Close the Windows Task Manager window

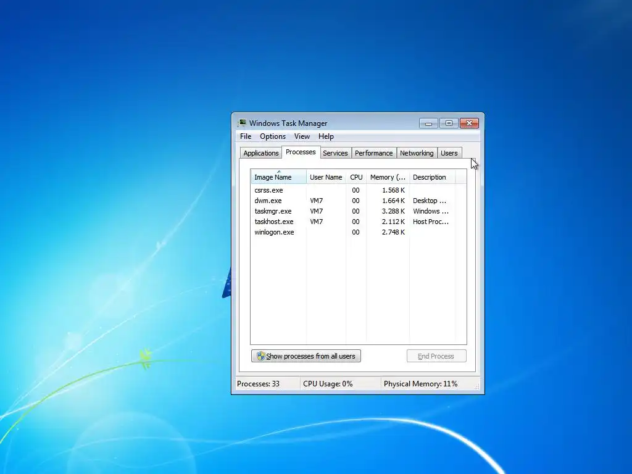(469, 123)
